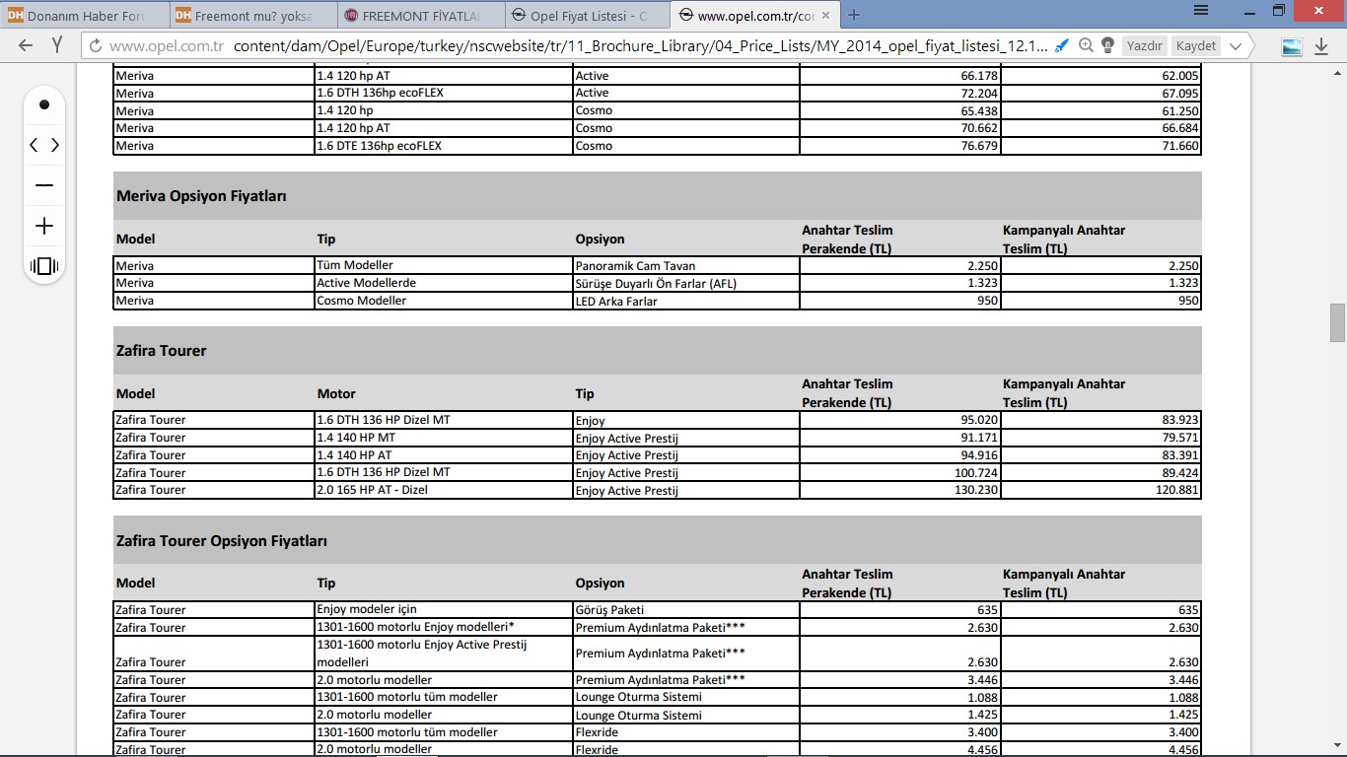Click 'Görüş Paketi' option cell
The width and height of the screenshot is (1347, 757).
click(x=685, y=610)
